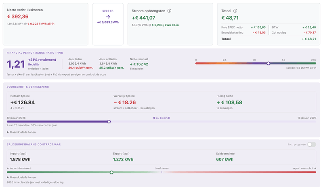Click the 'Redelijk' rating label

click(x=34, y=64)
